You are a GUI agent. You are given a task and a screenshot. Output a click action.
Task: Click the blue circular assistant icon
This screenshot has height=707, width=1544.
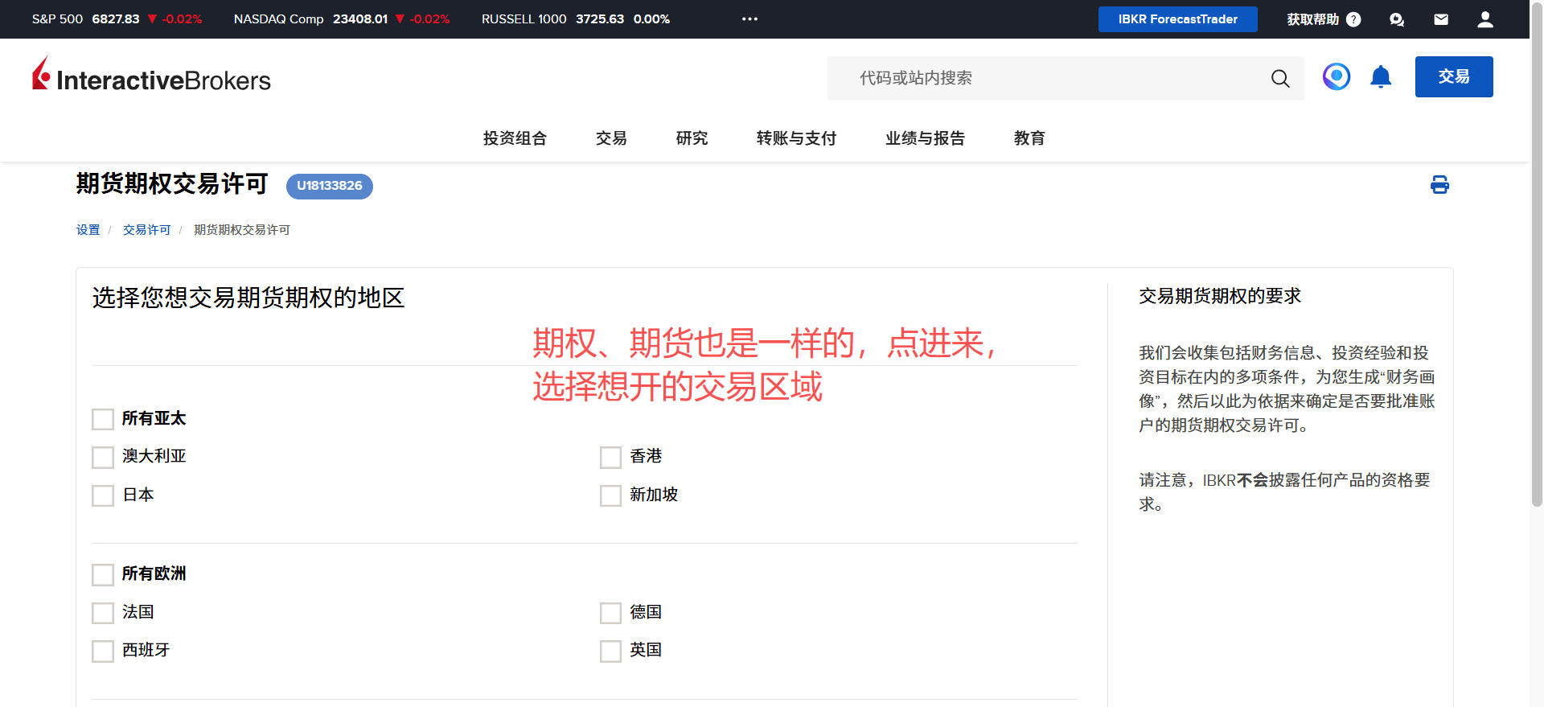point(1336,77)
